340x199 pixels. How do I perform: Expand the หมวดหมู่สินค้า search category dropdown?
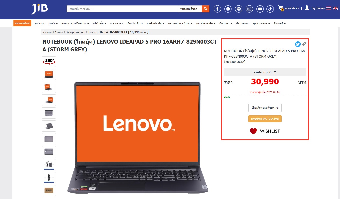tap(190, 9)
